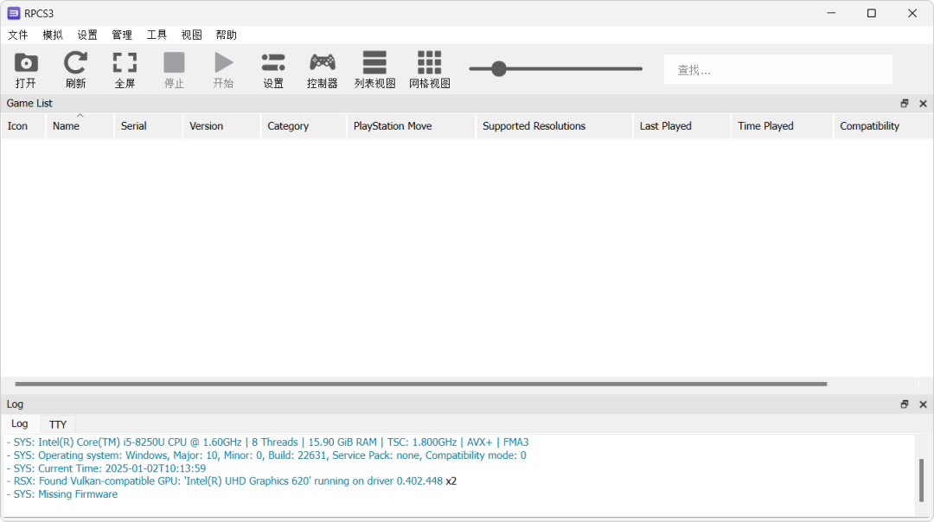Screen dimensions: 934x522
Task: Open the 视图 menu
Action: click(x=191, y=35)
